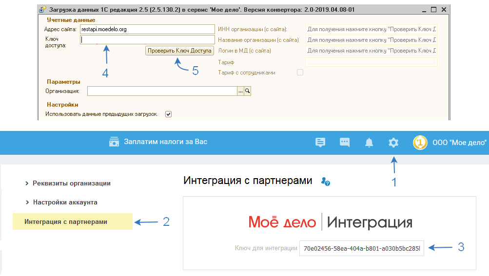Click 'Заплатим налоги за Вас' link

click(166, 142)
